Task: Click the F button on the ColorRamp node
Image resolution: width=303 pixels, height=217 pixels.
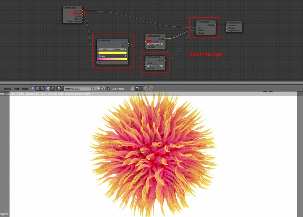Action: [x=125, y=49]
